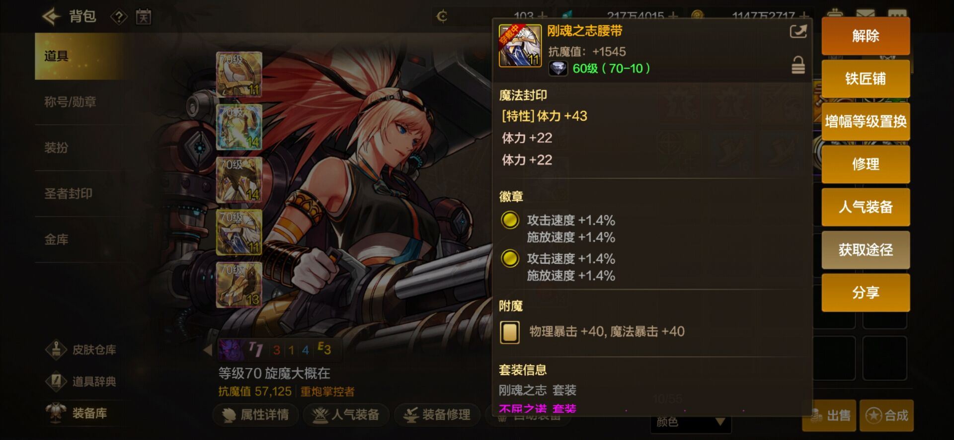The width and height of the screenshot is (954, 440).
Task: Select the equipped +13 item thumbnail
Action: (x=239, y=284)
